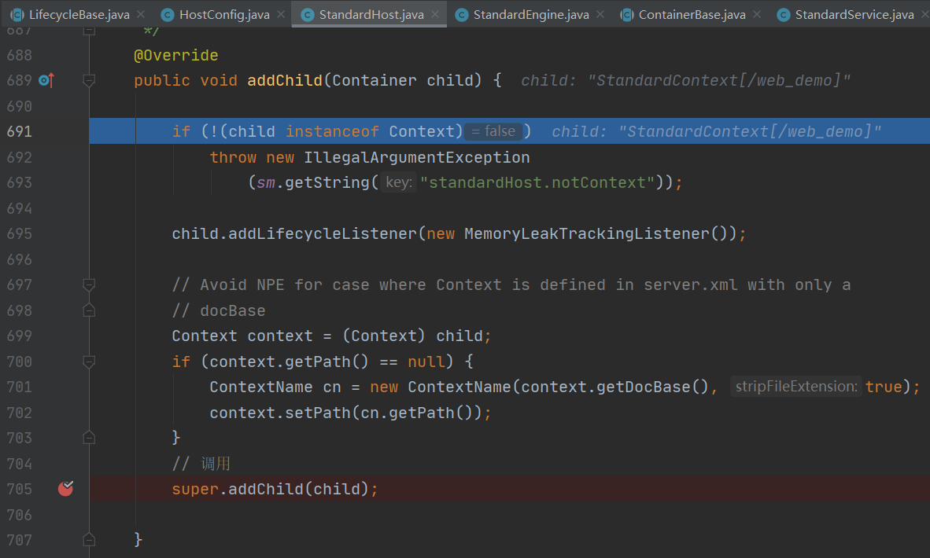Click the StandardHost.java class file icon
Viewport: 930px width, 558px height.
(x=307, y=15)
